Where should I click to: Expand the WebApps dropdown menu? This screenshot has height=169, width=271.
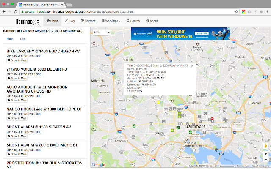(x=111, y=21)
